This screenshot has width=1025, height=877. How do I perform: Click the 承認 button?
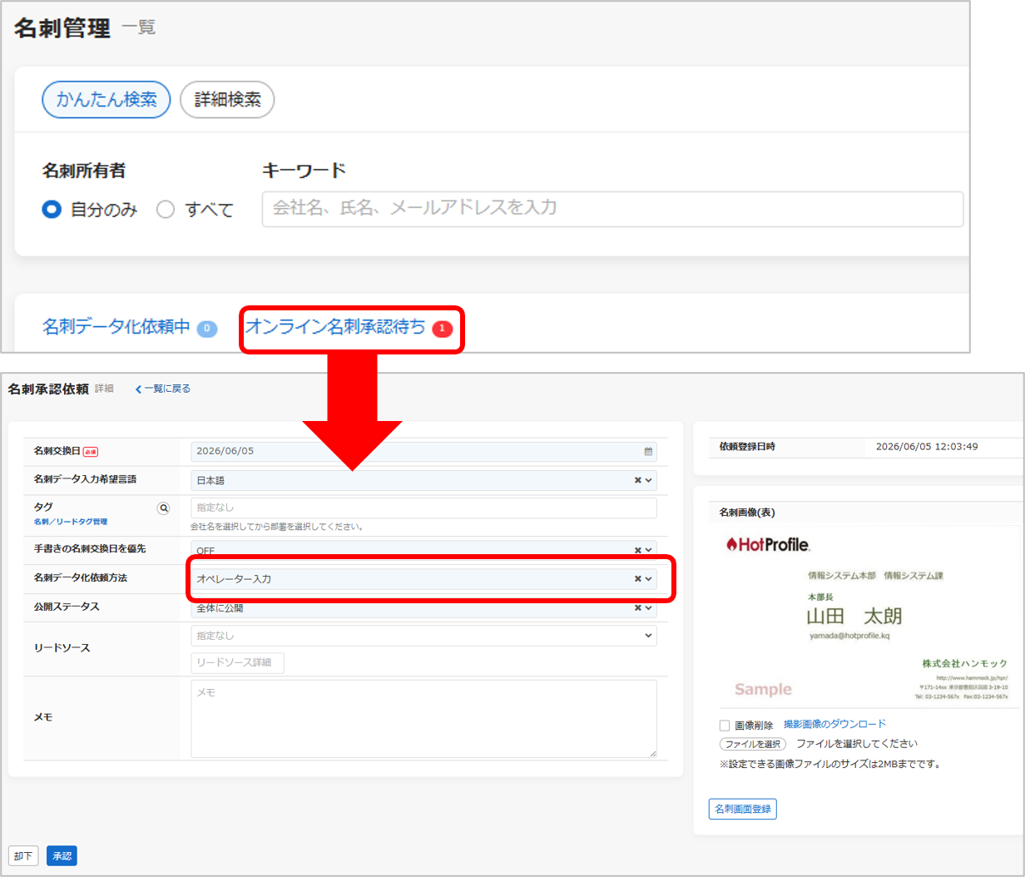click(62, 855)
